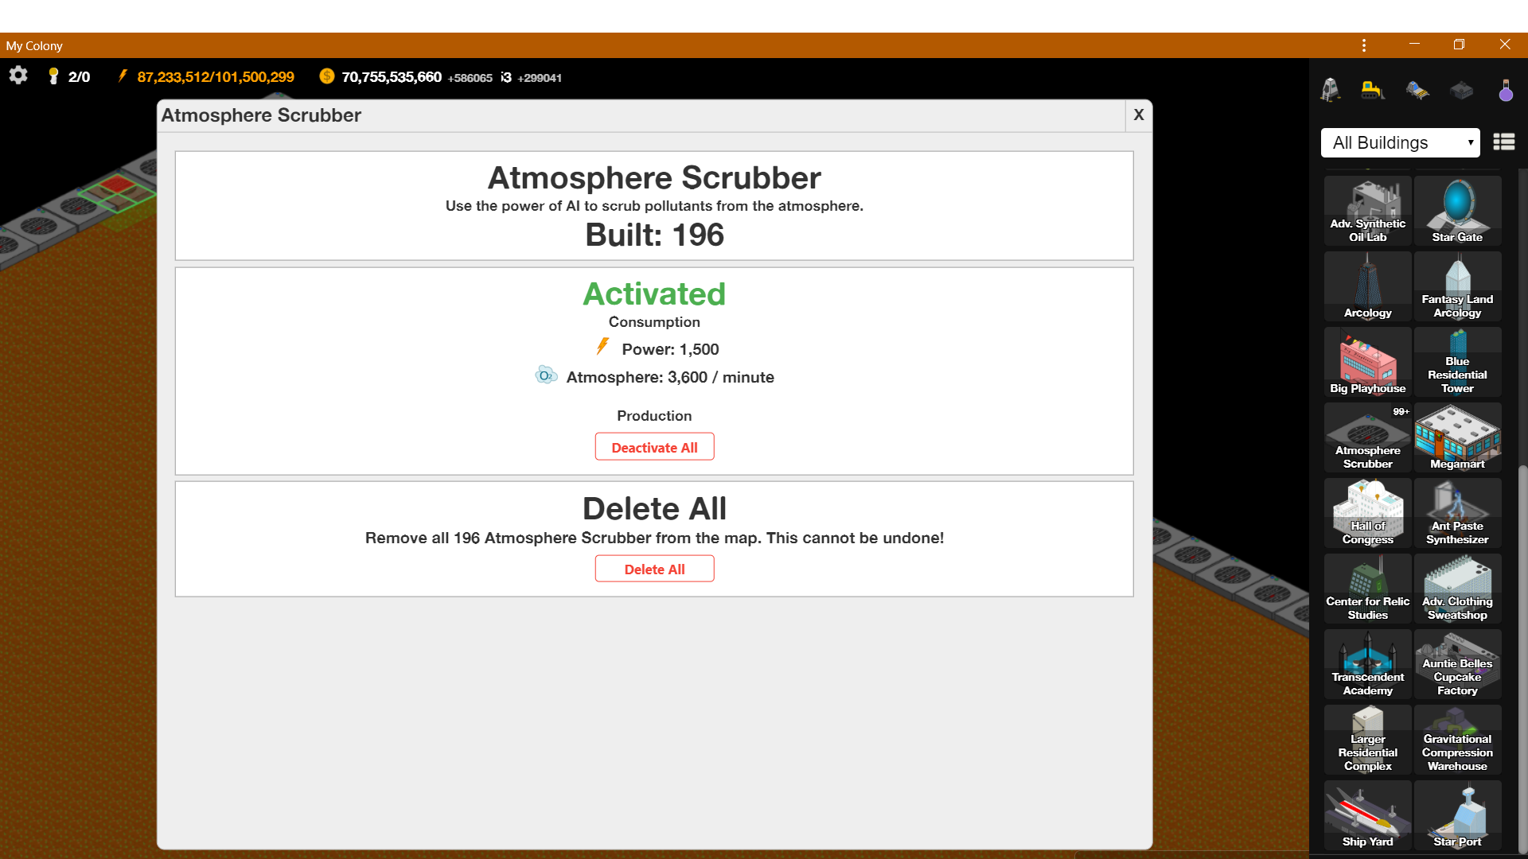1528x859 pixels.
Task: Select the Star Gate building
Action: point(1457,211)
